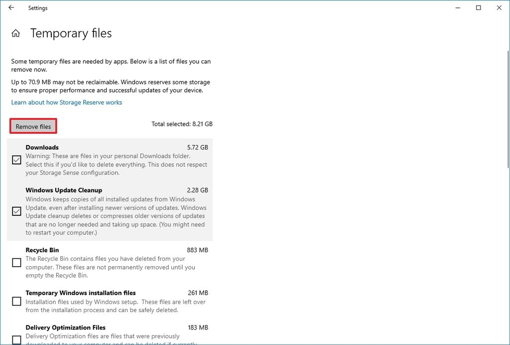The height and width of the screenshot is (345, 510).
Task: Uncheck the Windows Update Cleanup checkbox
Action: [x=16, y=211]
